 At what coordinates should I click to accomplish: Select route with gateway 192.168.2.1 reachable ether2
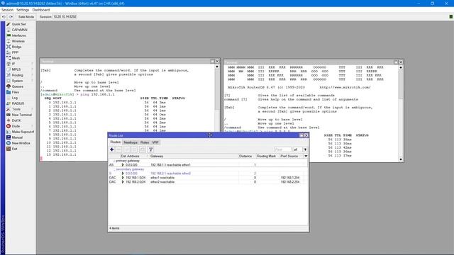pyautogui.click(x=208, y=173)
